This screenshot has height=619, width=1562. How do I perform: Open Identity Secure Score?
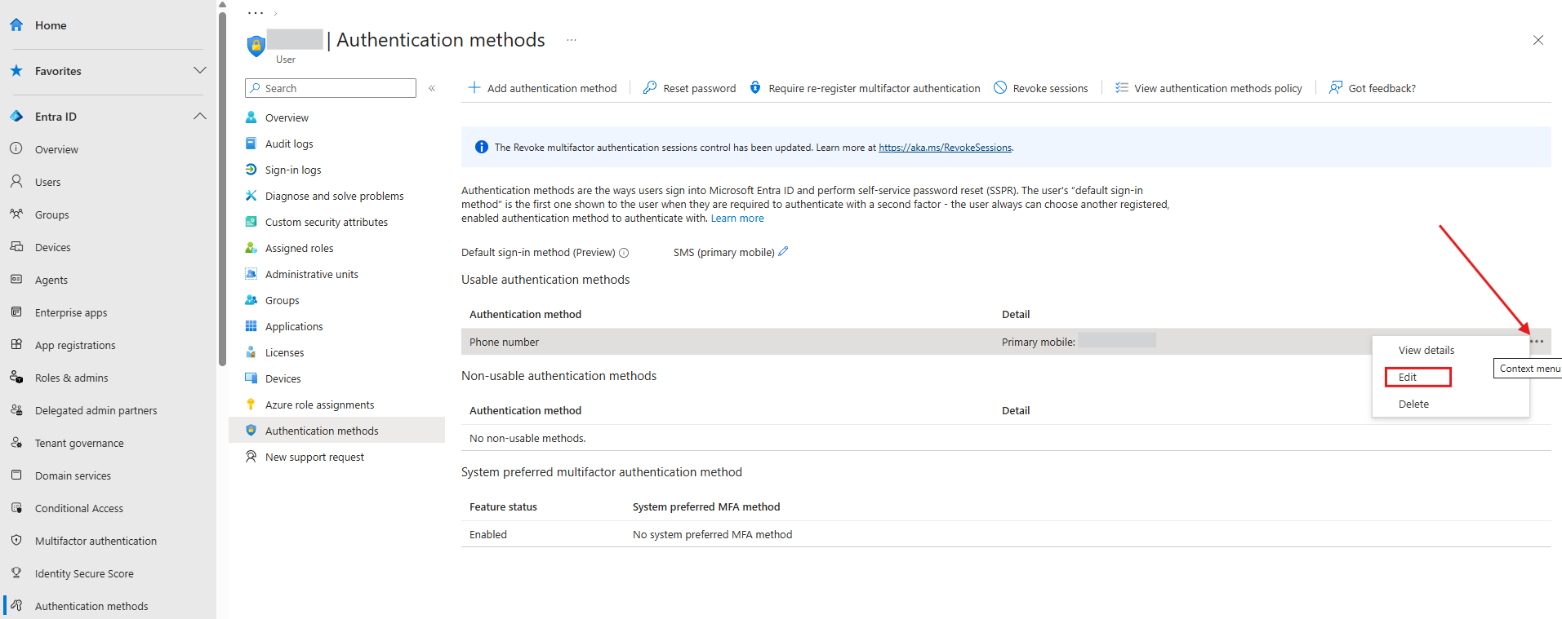pyautogui.click(x=84, y=573)
